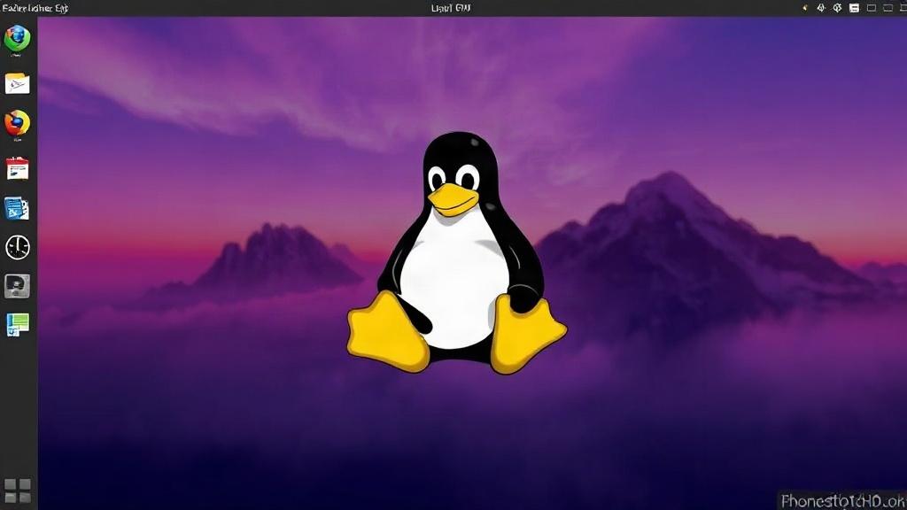Open the center title in top bar
Screen dimensions: 907x510
(x=451, y=8)
